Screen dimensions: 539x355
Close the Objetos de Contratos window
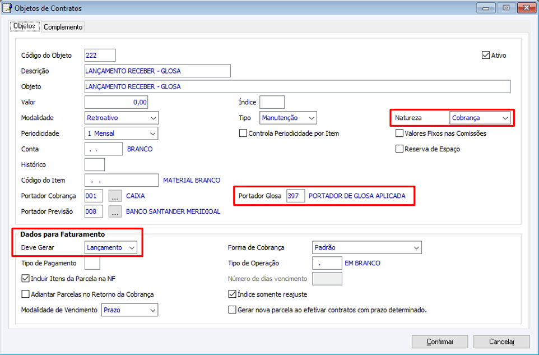point(526,8)
